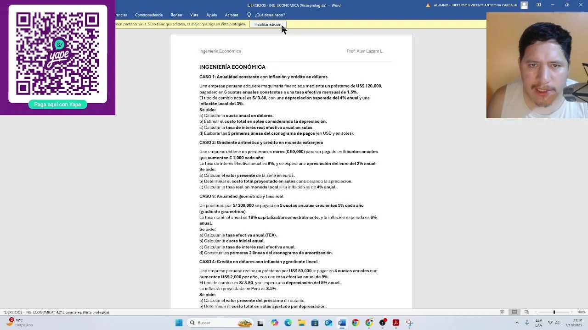The width and height of the screenshot is (588, 330).
Task: Open Google Chrome from taskbar
Action: [x=355, y=323]
